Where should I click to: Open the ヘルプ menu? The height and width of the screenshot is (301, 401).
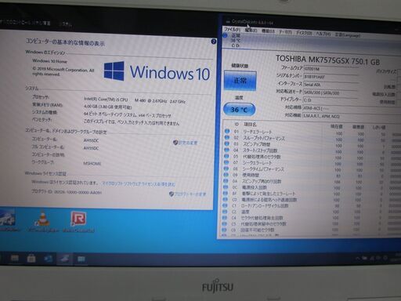pos(323,34)
